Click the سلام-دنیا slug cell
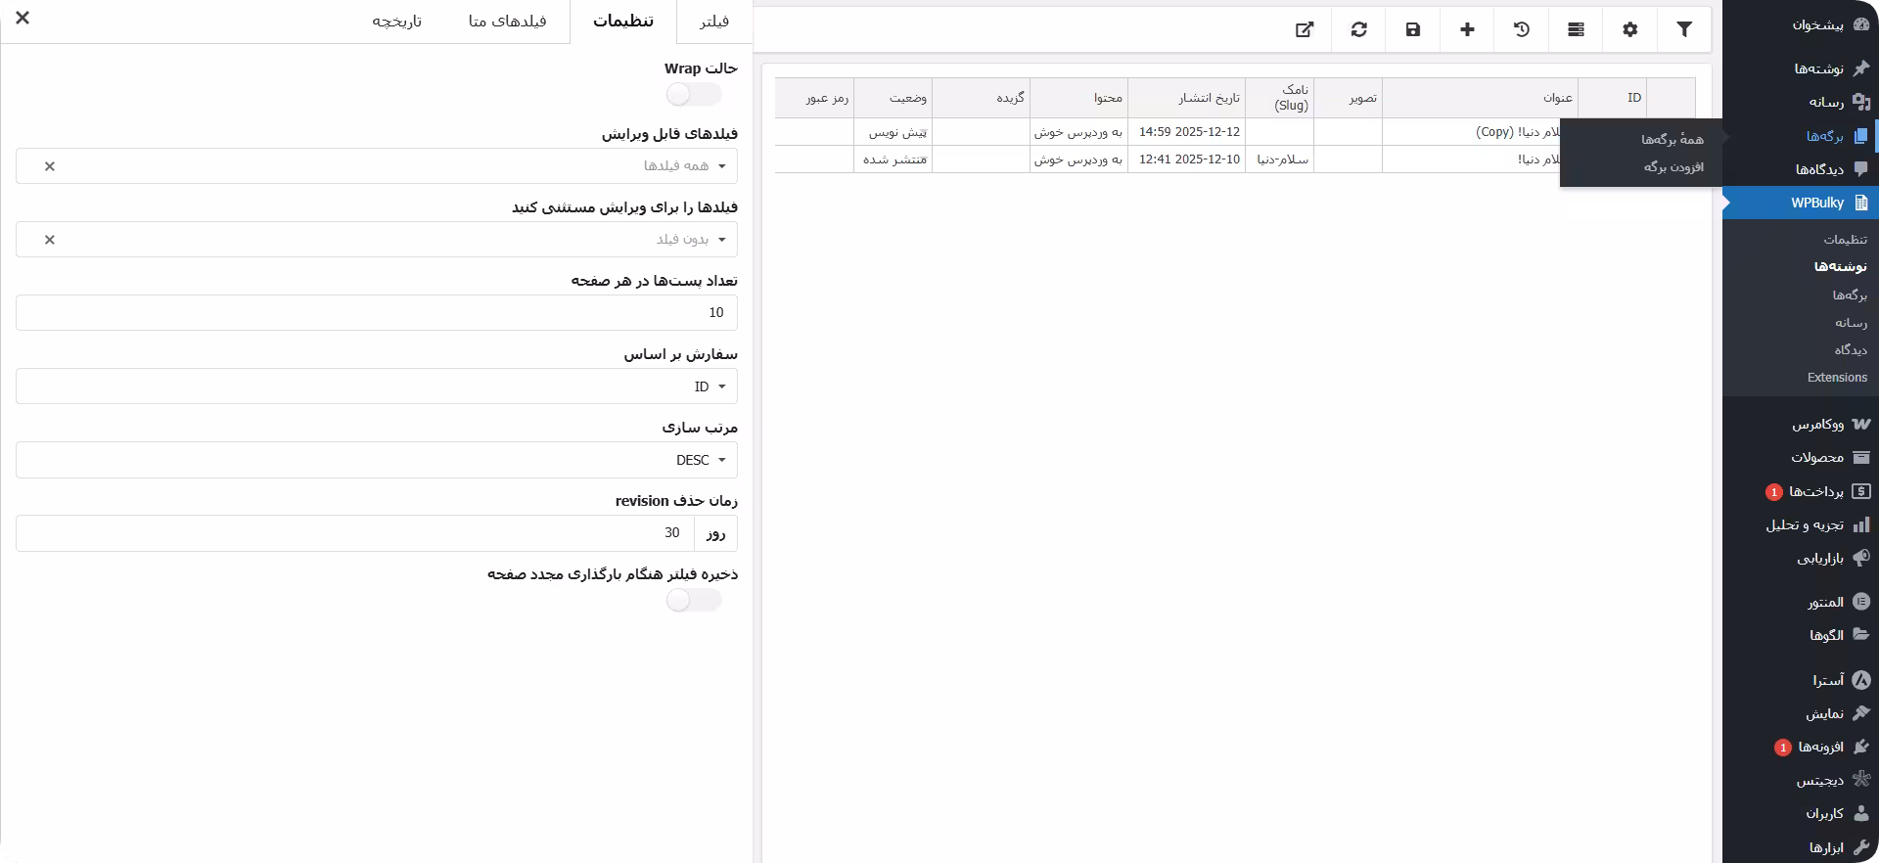The width and height of the screenshot is (1879, 863). point(1279,159)
